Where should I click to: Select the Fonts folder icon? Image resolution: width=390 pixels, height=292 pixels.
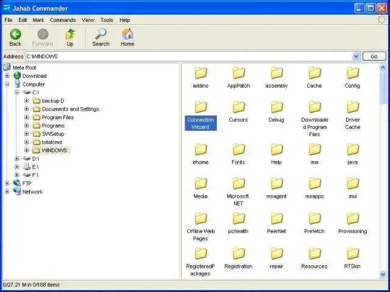(x=239, y=150)
